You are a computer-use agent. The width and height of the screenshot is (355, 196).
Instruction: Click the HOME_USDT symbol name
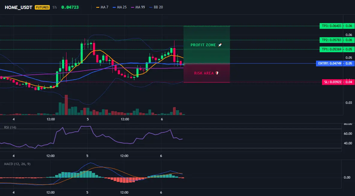[19, 7]
